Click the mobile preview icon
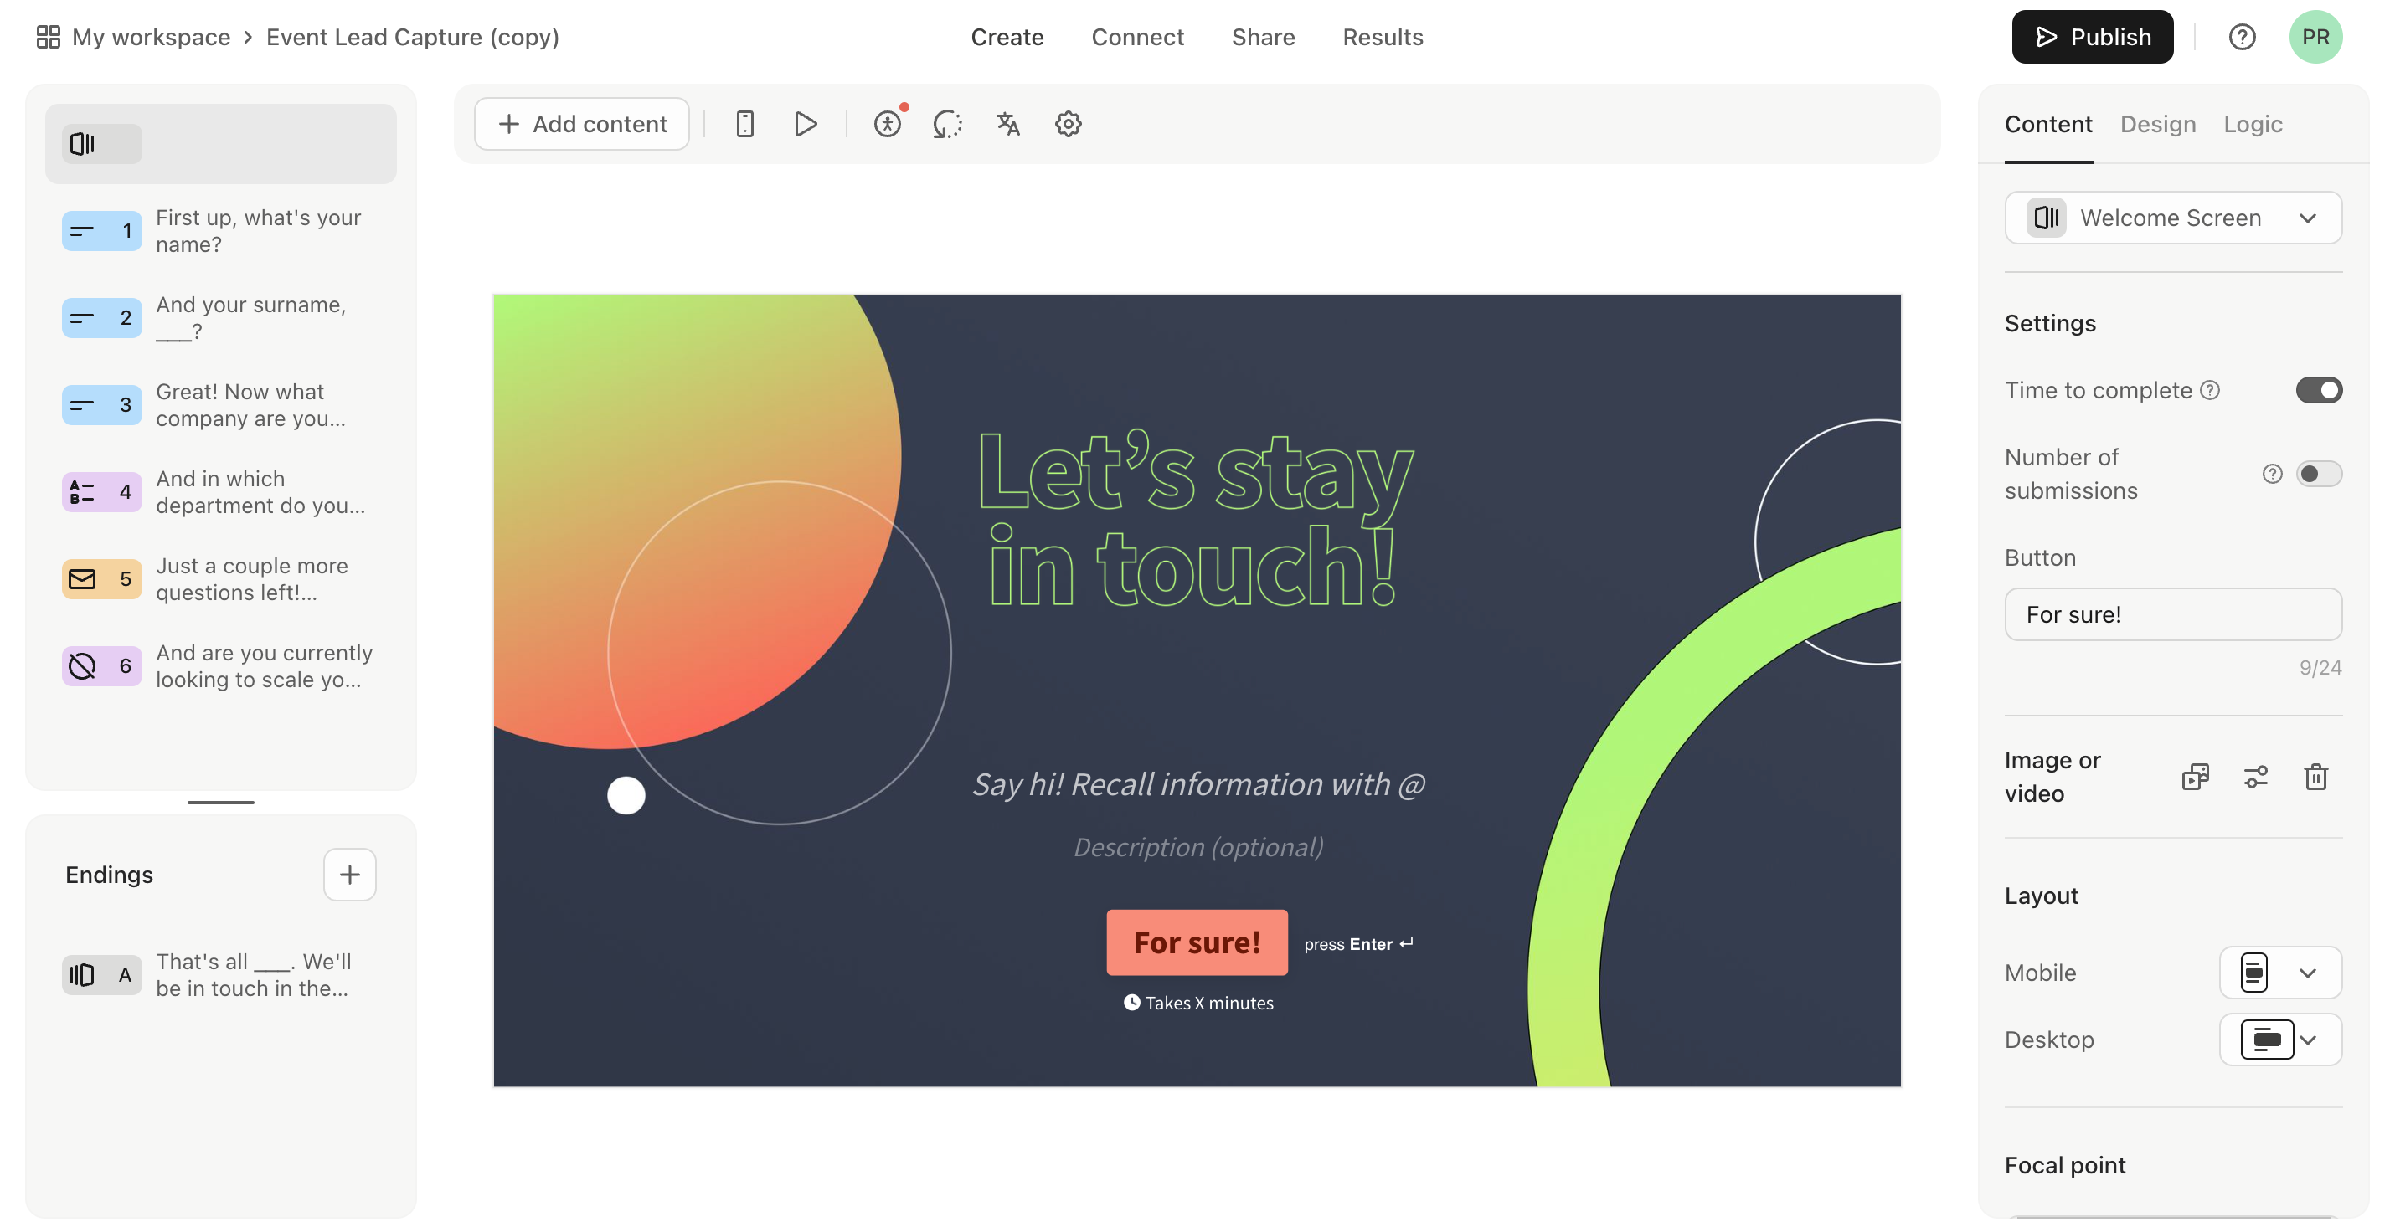The width and height of the screenshot is (2395, 1227). tap(744, 124)
